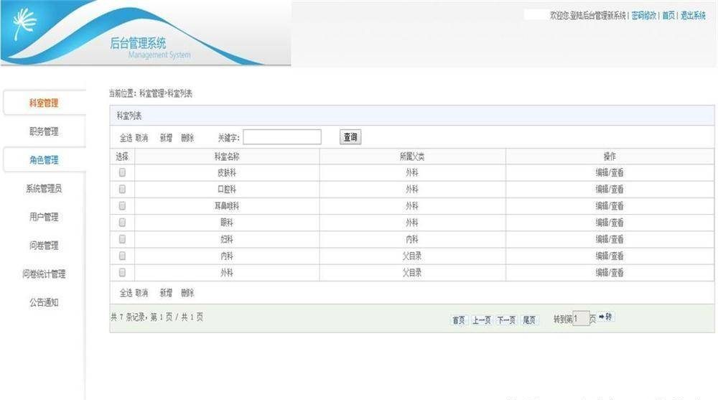
Task: Open 密码修改 link in header
Action: (644, 16)
